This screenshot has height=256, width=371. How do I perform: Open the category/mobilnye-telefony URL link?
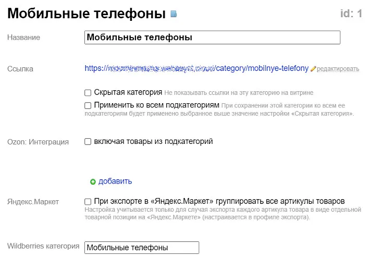(x=197, y=68)
